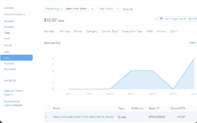This screenshot has width=197, height=123.
Task: Click the Apple ID column header
Action: (154, 108)
